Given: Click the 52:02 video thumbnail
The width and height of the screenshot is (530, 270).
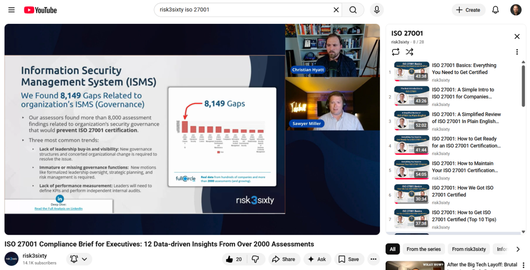Looking at the screenshot, I should [x=411, y=121].
